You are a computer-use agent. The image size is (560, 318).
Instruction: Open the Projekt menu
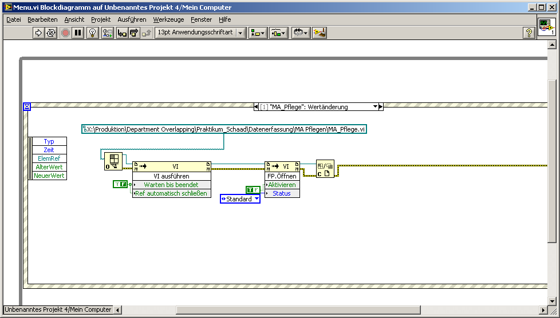pyautogui.click(x=101, y=19)
